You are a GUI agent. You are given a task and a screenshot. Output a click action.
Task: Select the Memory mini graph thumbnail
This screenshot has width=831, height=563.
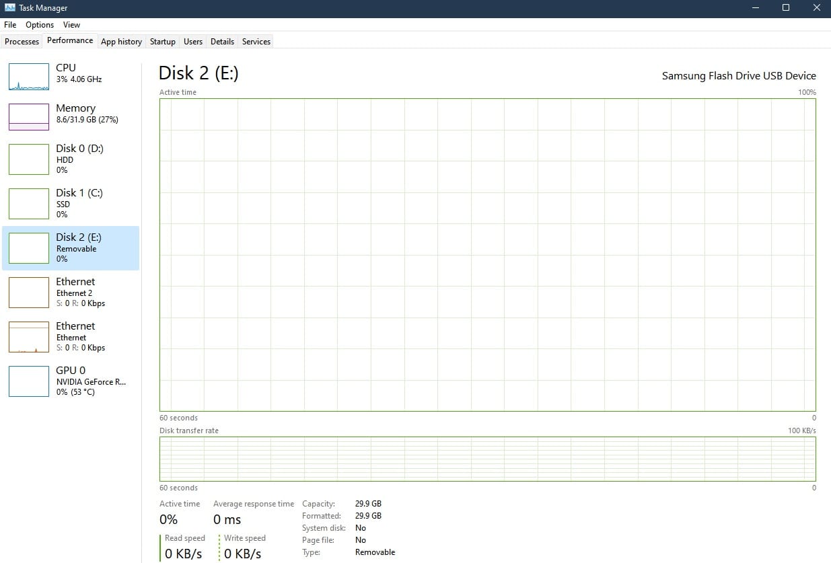[29, 117]
